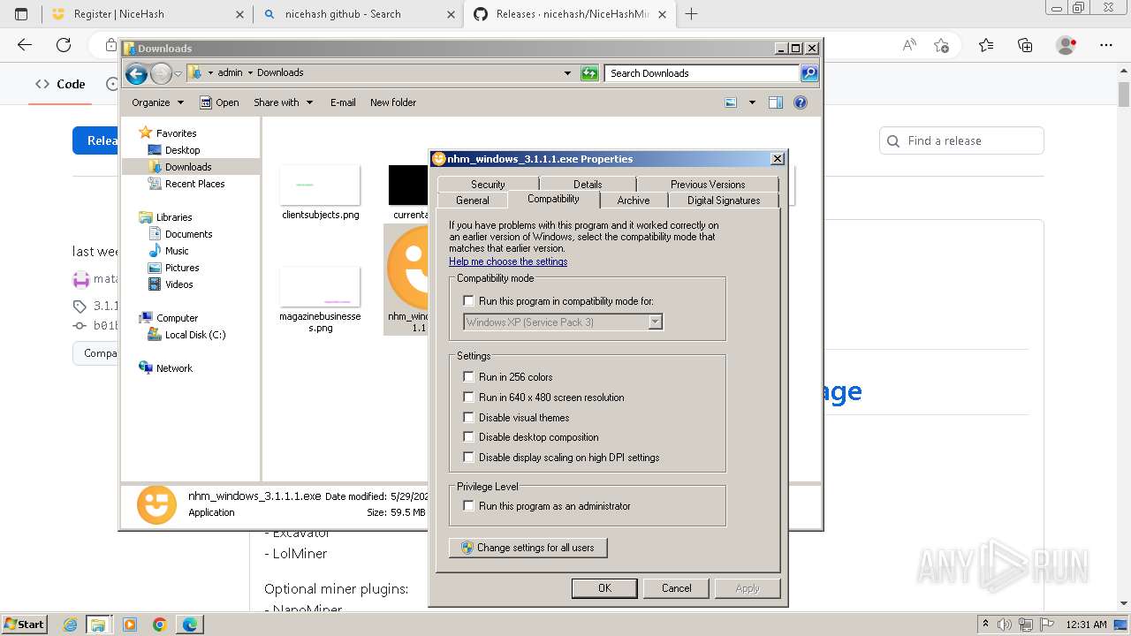
Task: Click the Search Downloads field
Action: tap(702, 73)
